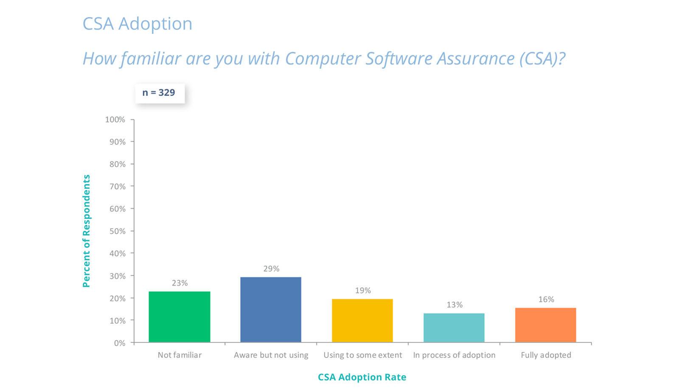The width and height of the screenshot is (679, 390).
Task: Click the 29% data label
Action: [271, 269]
